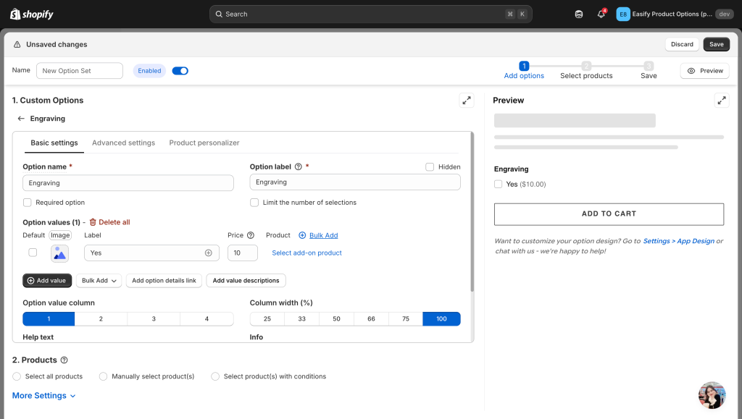
Task: Check the Required option checkbox
Action: (28, 203)
